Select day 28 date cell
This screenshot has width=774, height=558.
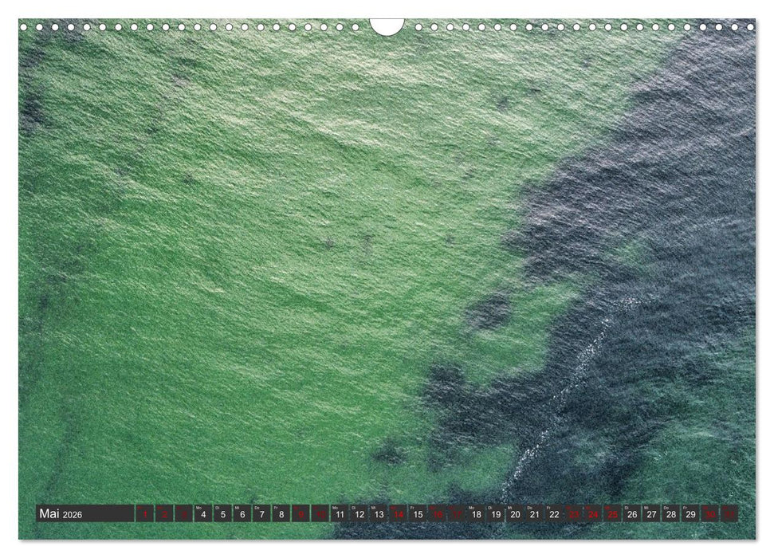tap(671, 514)
